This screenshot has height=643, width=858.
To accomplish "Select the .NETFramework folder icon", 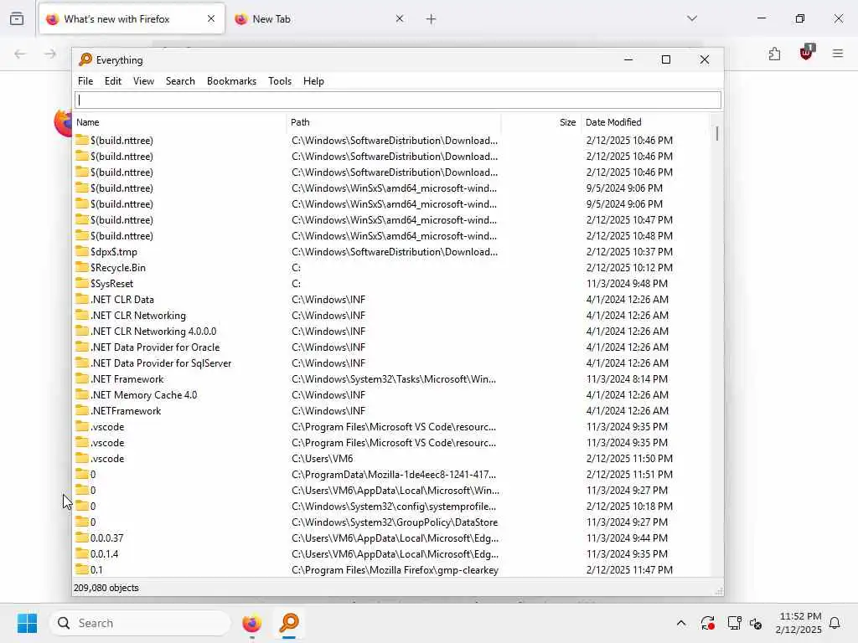I will [82, 410].
